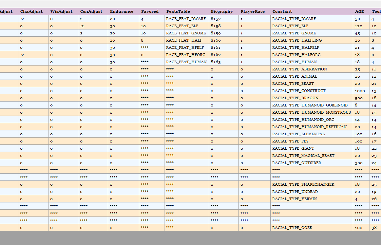The width and height of the screenshot is (381, 245).
Task: Click the RACIAL_TYPE_DRAGON cell
Action: click(x=295, y=98)
